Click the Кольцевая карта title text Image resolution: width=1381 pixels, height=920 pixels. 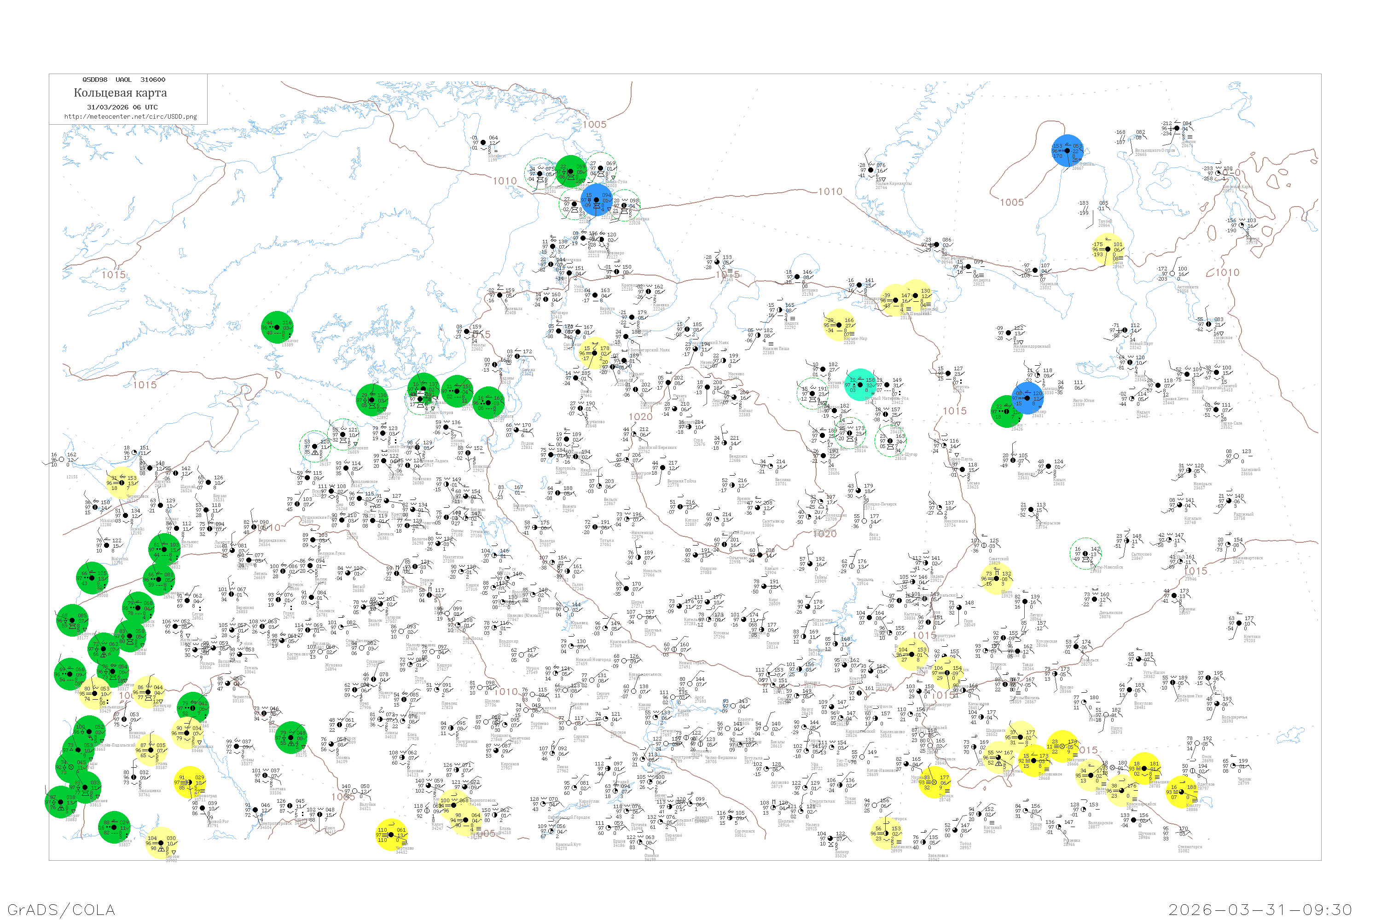click(120, 93)
